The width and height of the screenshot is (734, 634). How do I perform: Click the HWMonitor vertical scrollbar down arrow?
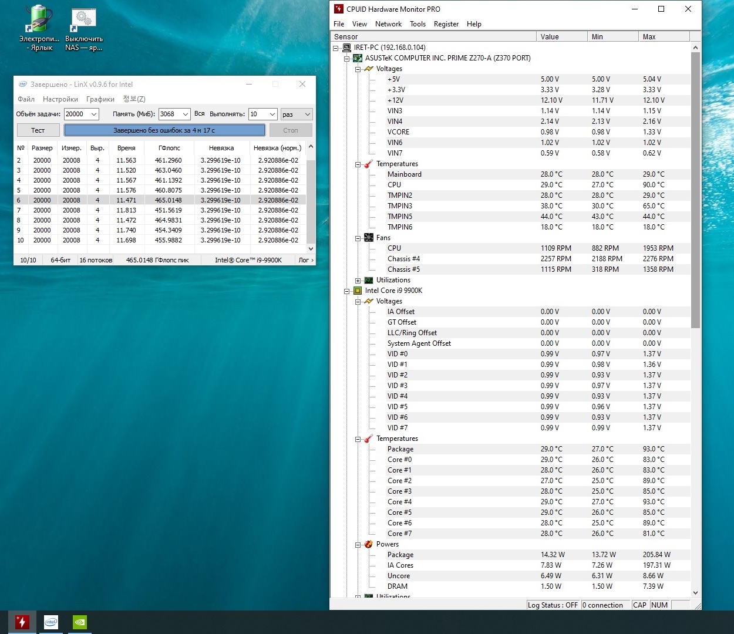click(695, 593)
